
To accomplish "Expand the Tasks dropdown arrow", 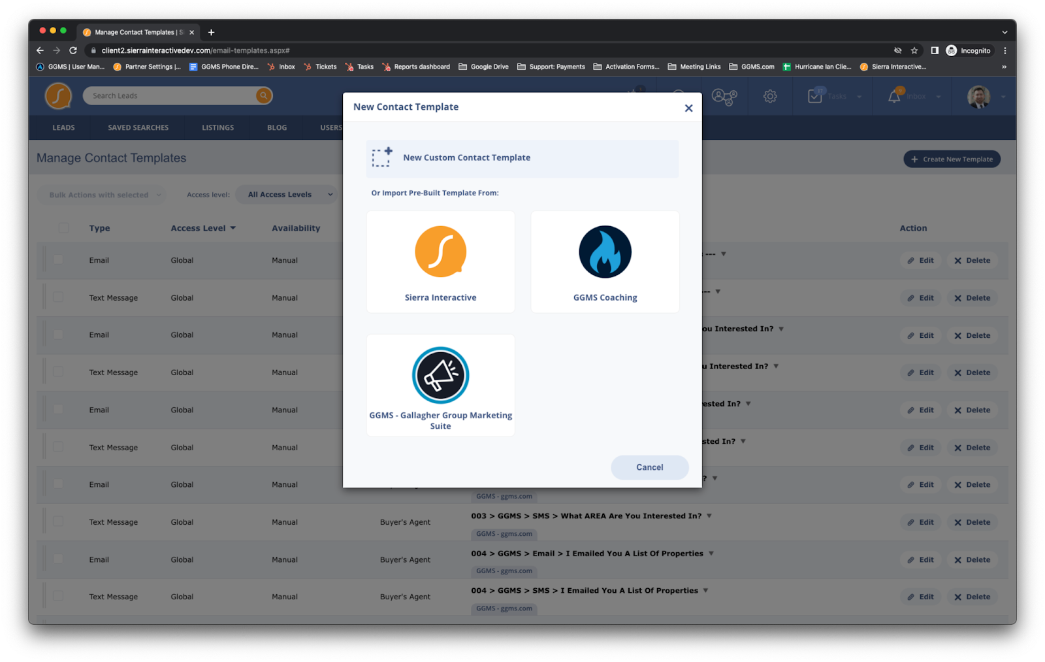I will coord(859,97).
